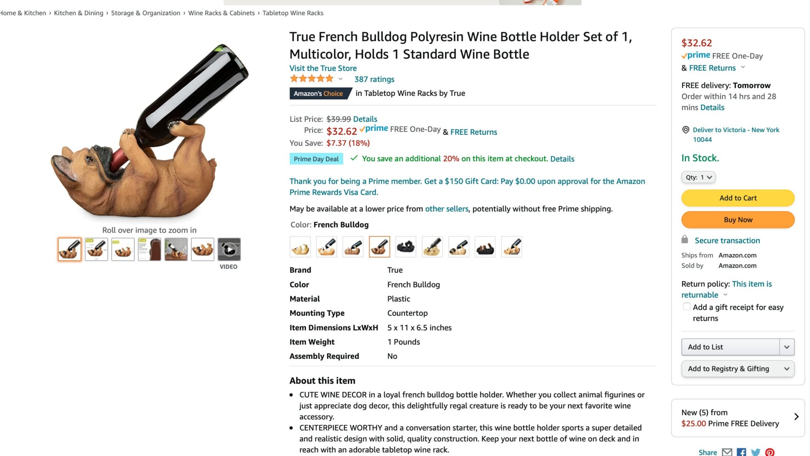Open the Qty quantity dropdown
Screen dimensions: 810x456
click(698, 177)
